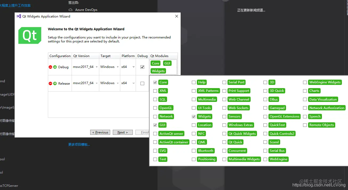Click the Positioning module label
This screenshot has width=348, height=190.
207,159
